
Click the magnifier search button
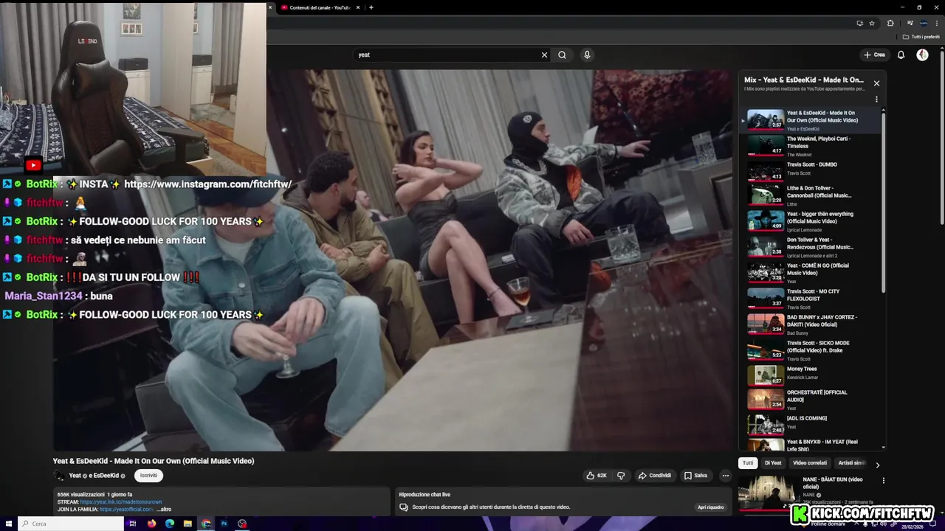(x=562, y=55)
